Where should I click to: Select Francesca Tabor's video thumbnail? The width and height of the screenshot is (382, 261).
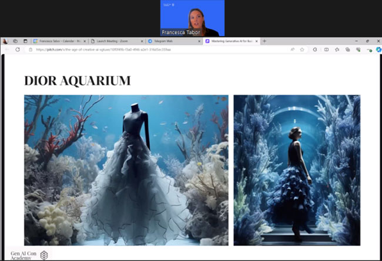pos(192,18)
